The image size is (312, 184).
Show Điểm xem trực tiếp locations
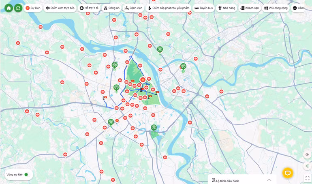pyautogui.click(x=60, y=8)
